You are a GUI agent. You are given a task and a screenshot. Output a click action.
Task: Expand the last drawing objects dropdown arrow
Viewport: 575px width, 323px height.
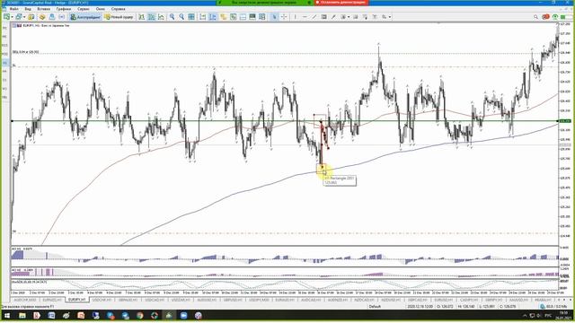pyautogui.click(x=389, y=17)
